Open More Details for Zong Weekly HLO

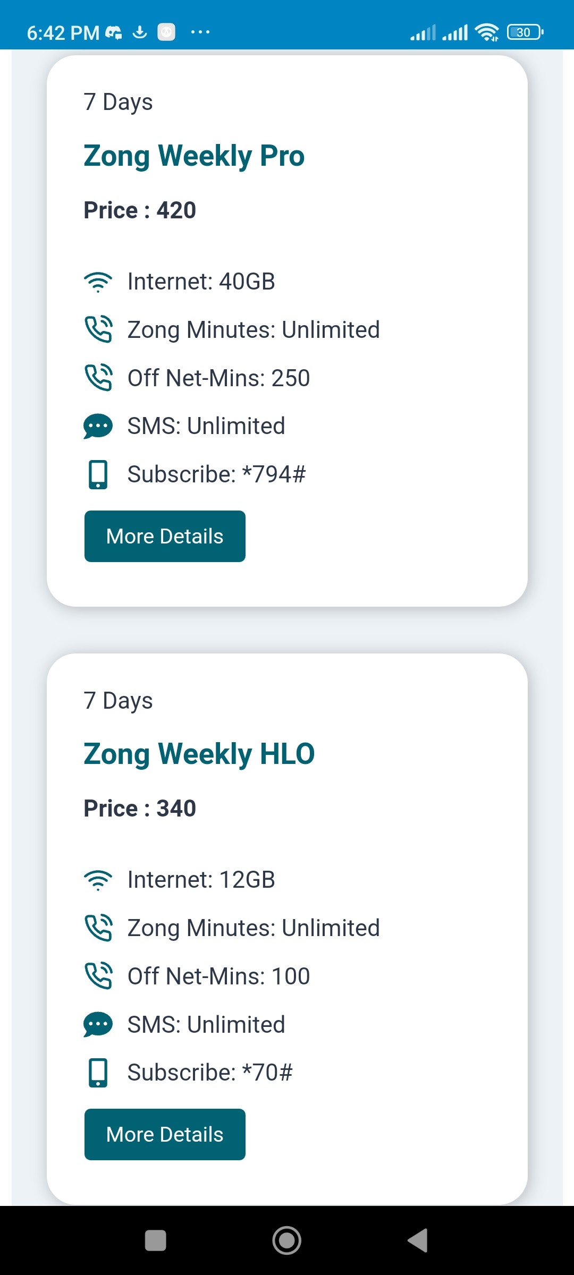coord(165,1134)
